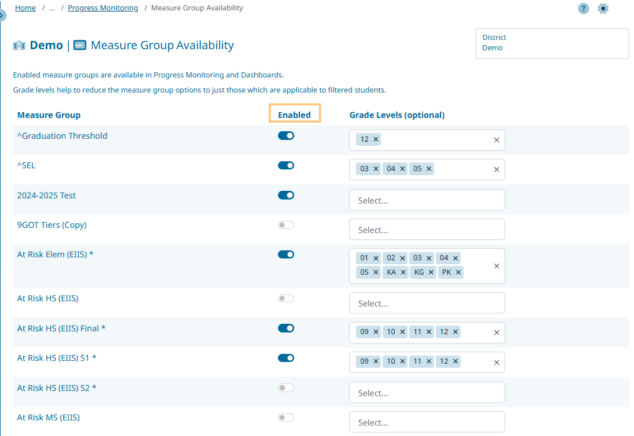Screen dimensions: 634x436
Task: Open the help question mark icon
Action: click(583, 9)
